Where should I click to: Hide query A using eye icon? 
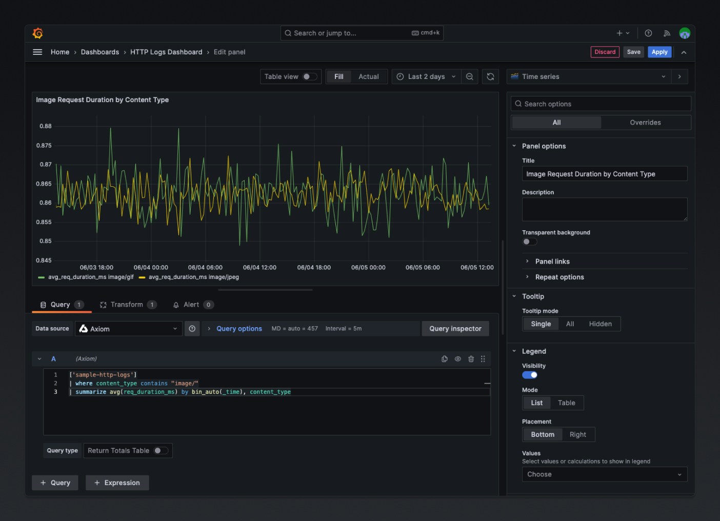458,359
